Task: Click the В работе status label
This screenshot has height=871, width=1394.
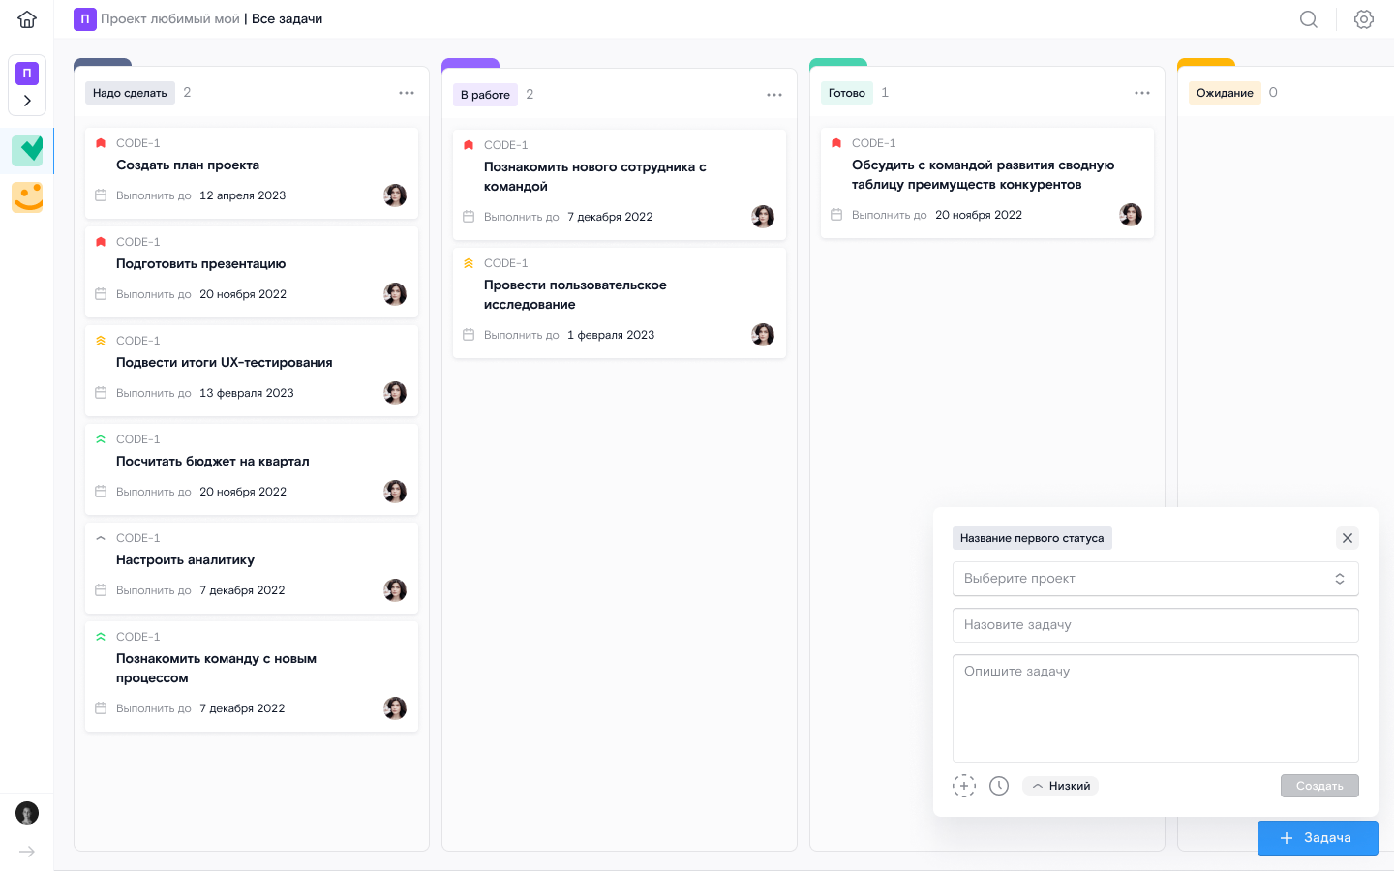Action: coord(485,95)
